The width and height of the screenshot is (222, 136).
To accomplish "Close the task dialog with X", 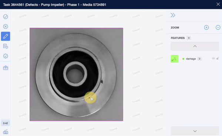I will (218, 4).
